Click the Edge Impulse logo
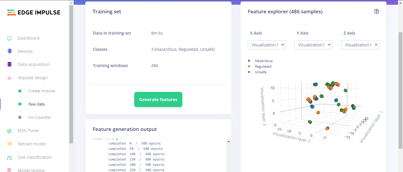The height and width of the screenshot is (172, 403). (34, 12)
